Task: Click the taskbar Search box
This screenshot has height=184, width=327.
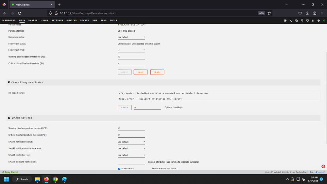Action: tap(22, 179)
